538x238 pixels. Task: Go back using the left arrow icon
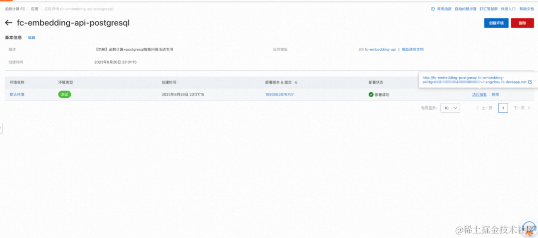pos(8,23)
